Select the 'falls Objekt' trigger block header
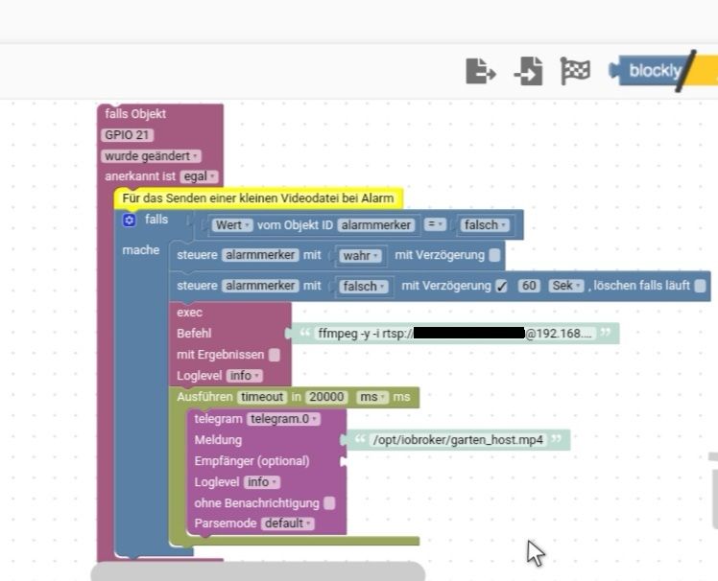Image resolution: width=718 pixels, height=581 pixels. pyautogui.click(x=135, y=114)
